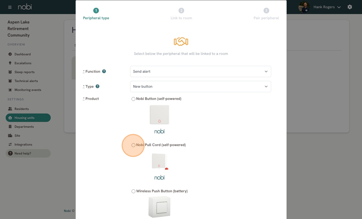362x219 pixels.
Task: Click the nobi logo in header
Action: click(x=25, y=7)
